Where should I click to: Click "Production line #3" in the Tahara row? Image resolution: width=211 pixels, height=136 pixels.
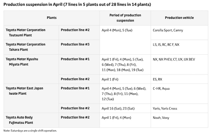[75, 44]
